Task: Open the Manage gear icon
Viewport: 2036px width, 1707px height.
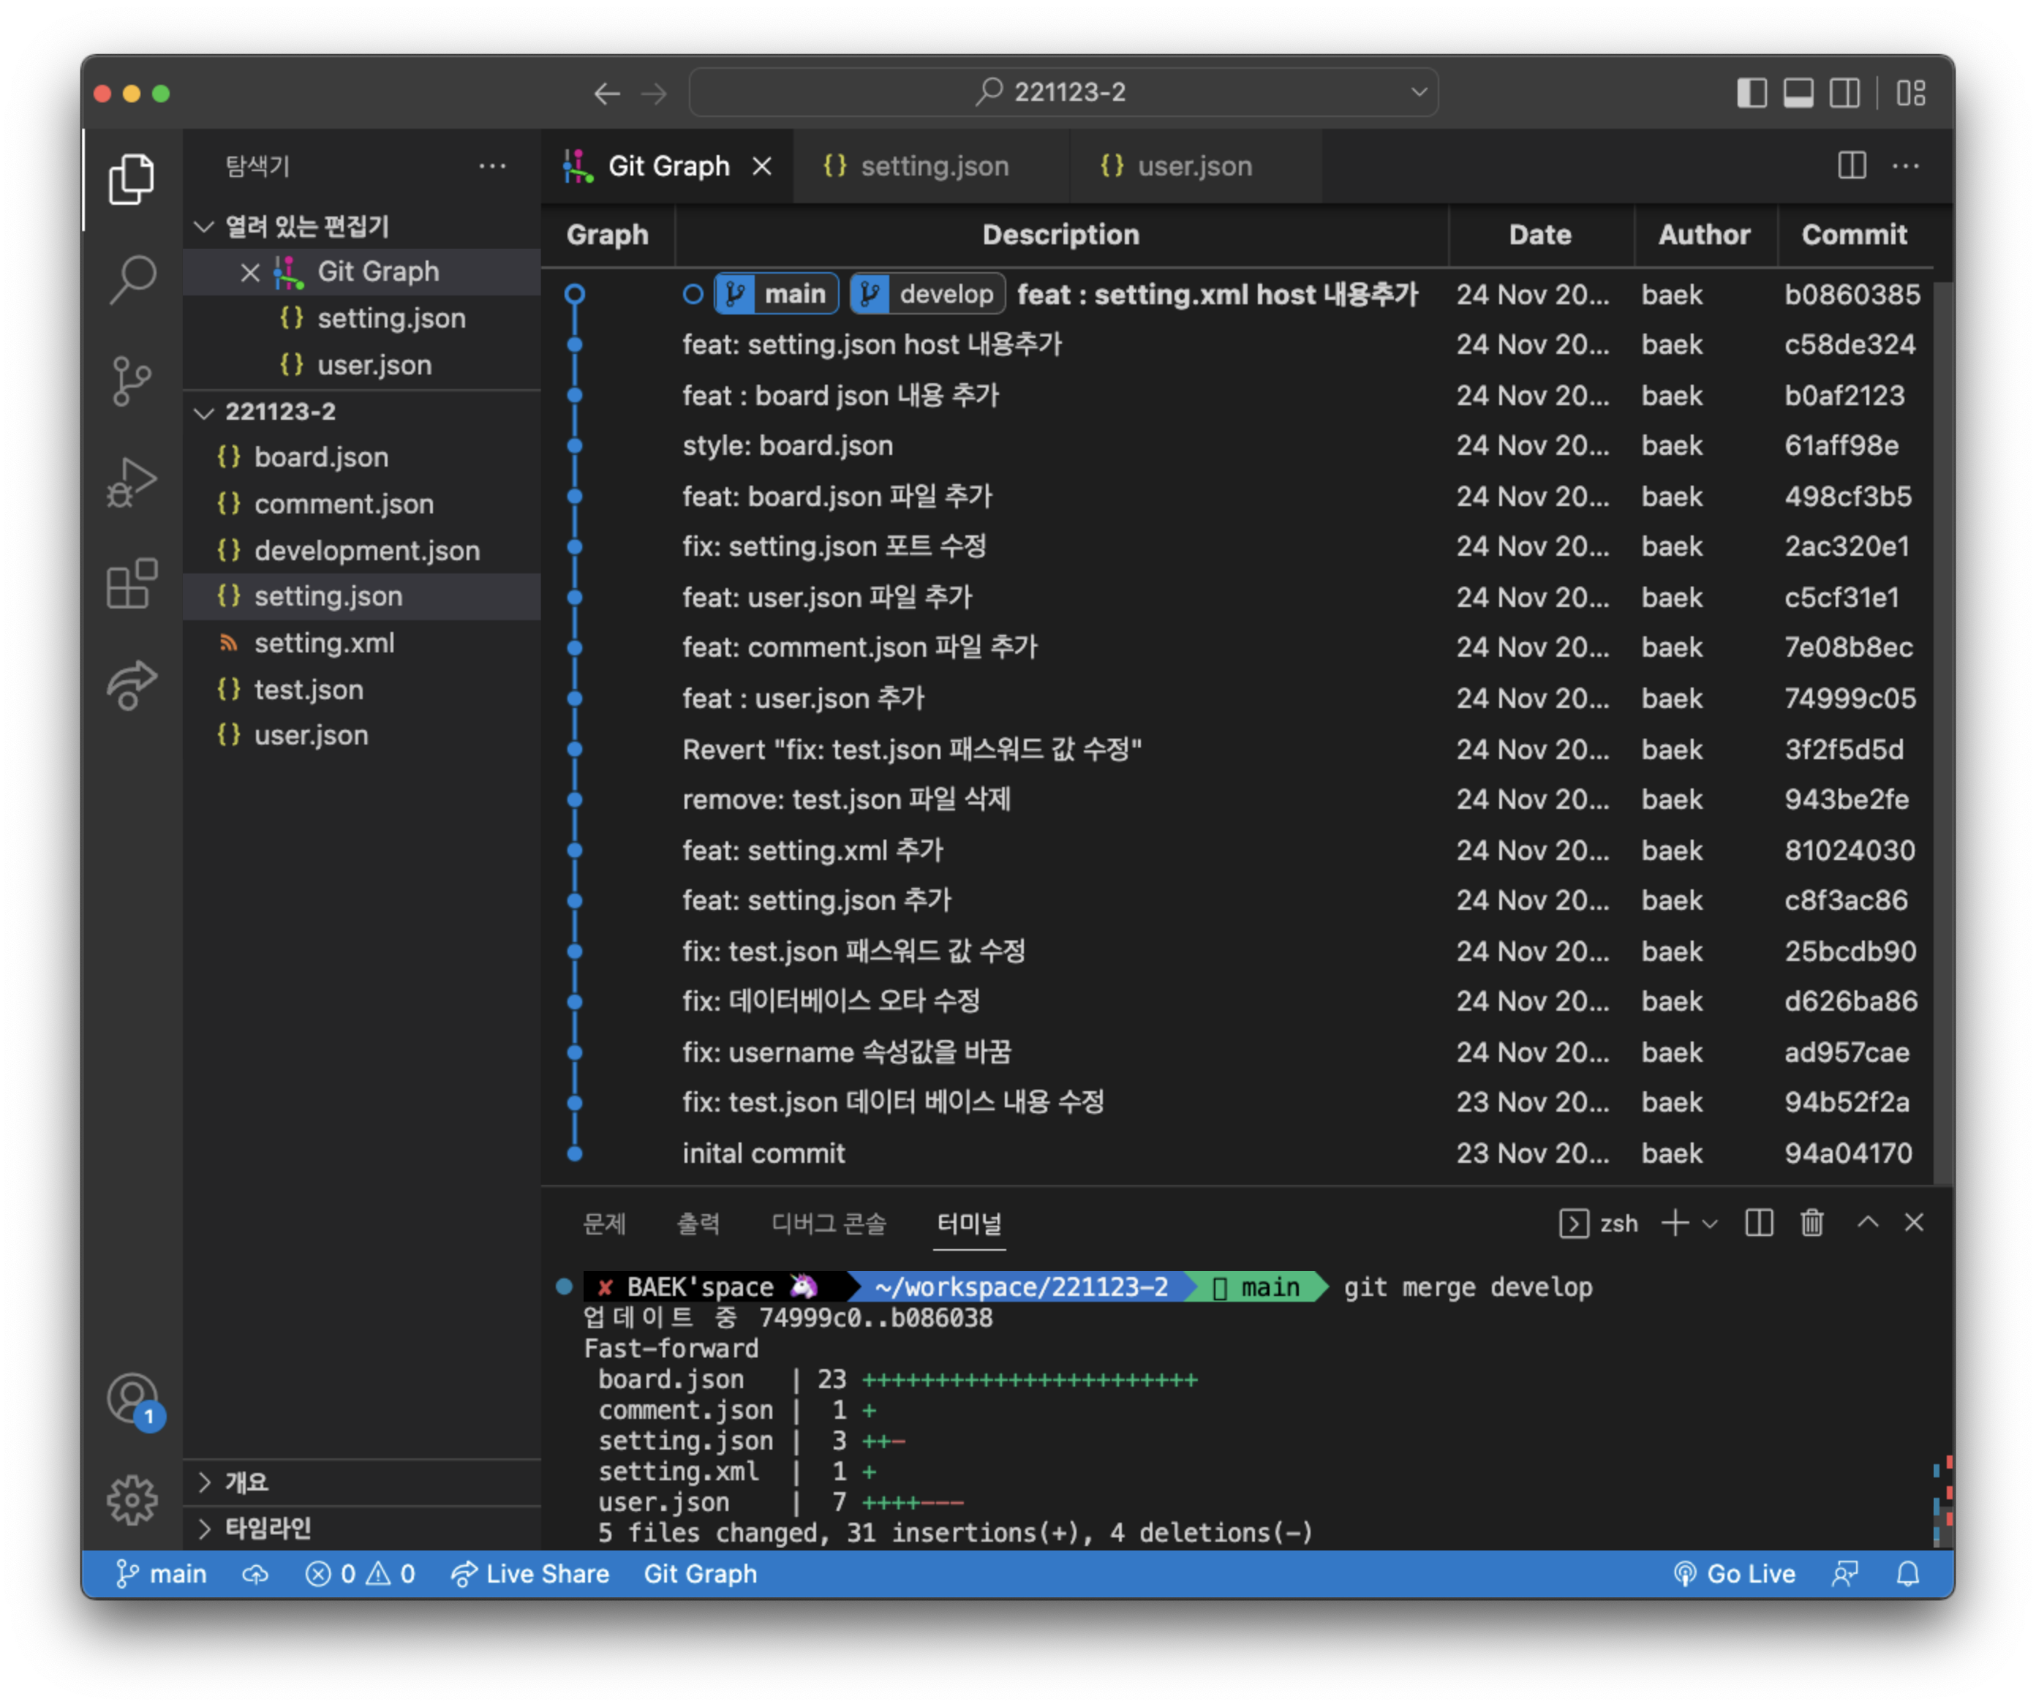Action: point(132,1499)
